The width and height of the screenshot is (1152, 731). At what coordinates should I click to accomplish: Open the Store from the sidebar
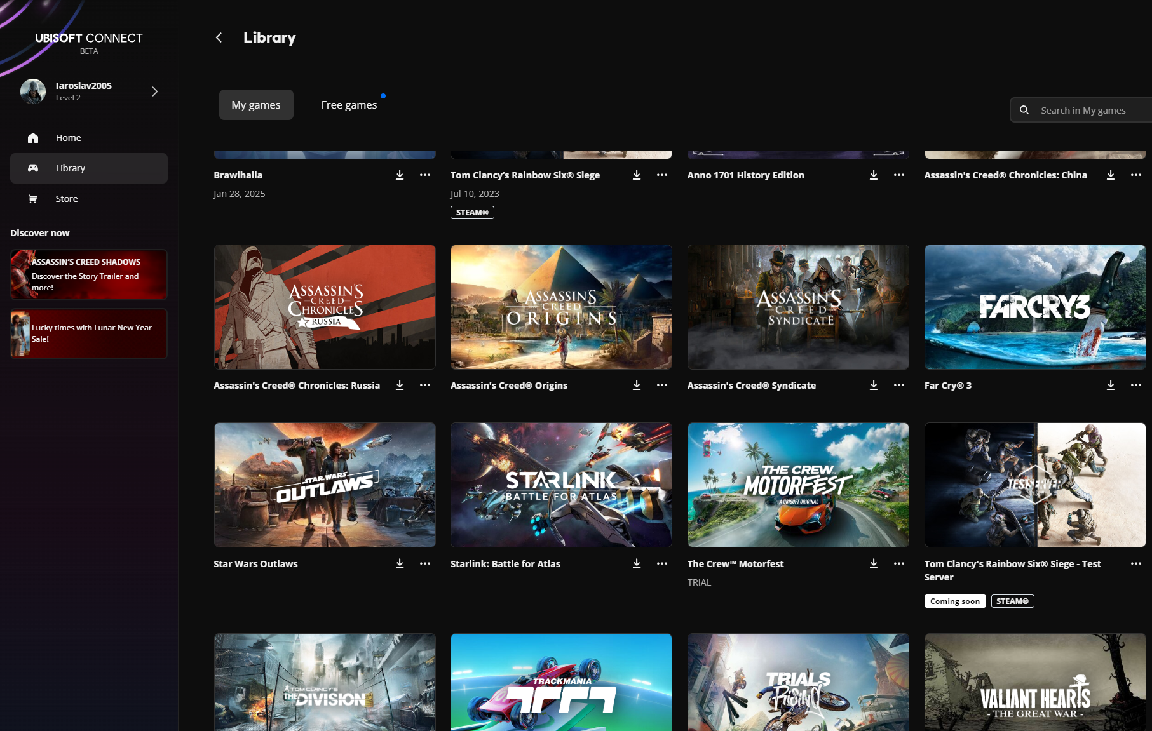click(x=89, y=199)
